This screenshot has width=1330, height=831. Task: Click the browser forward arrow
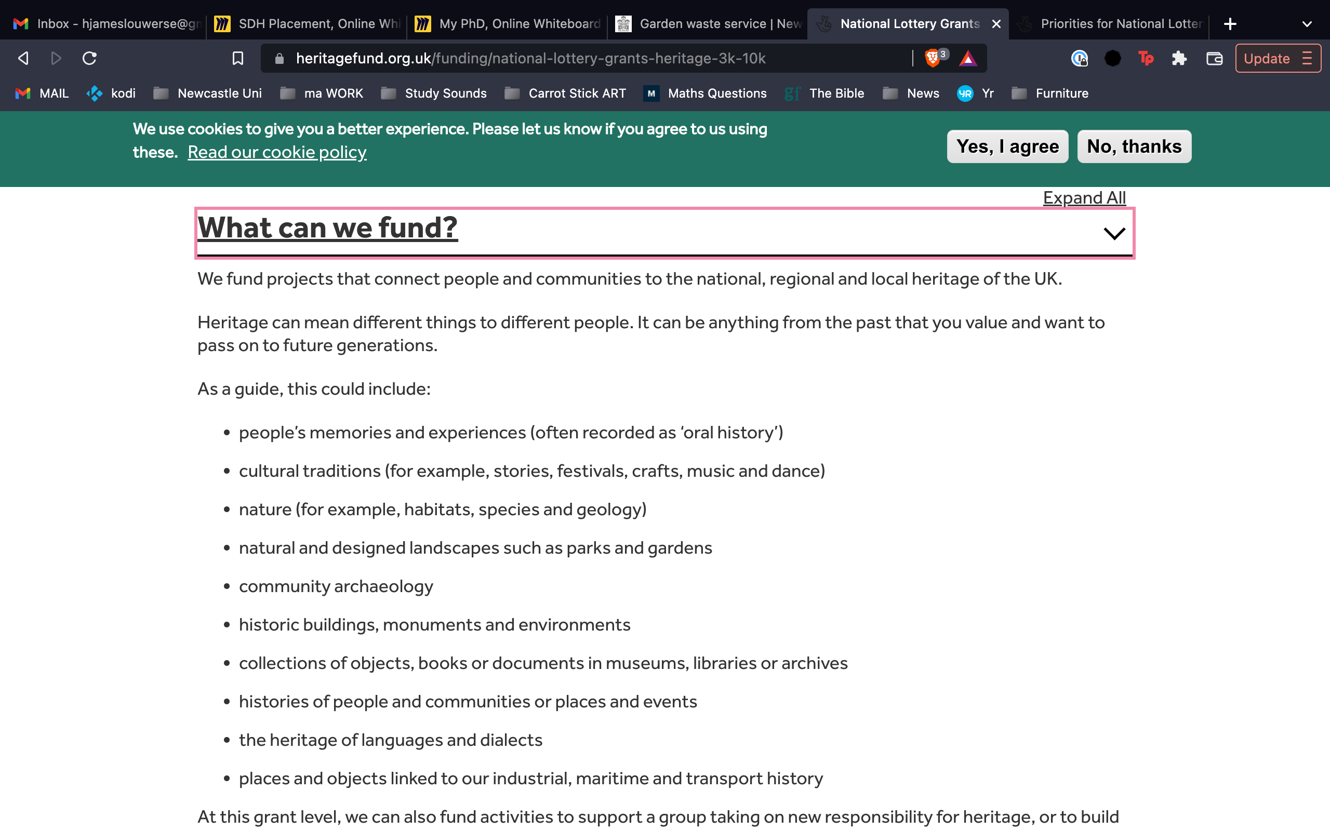pos(56,58)
